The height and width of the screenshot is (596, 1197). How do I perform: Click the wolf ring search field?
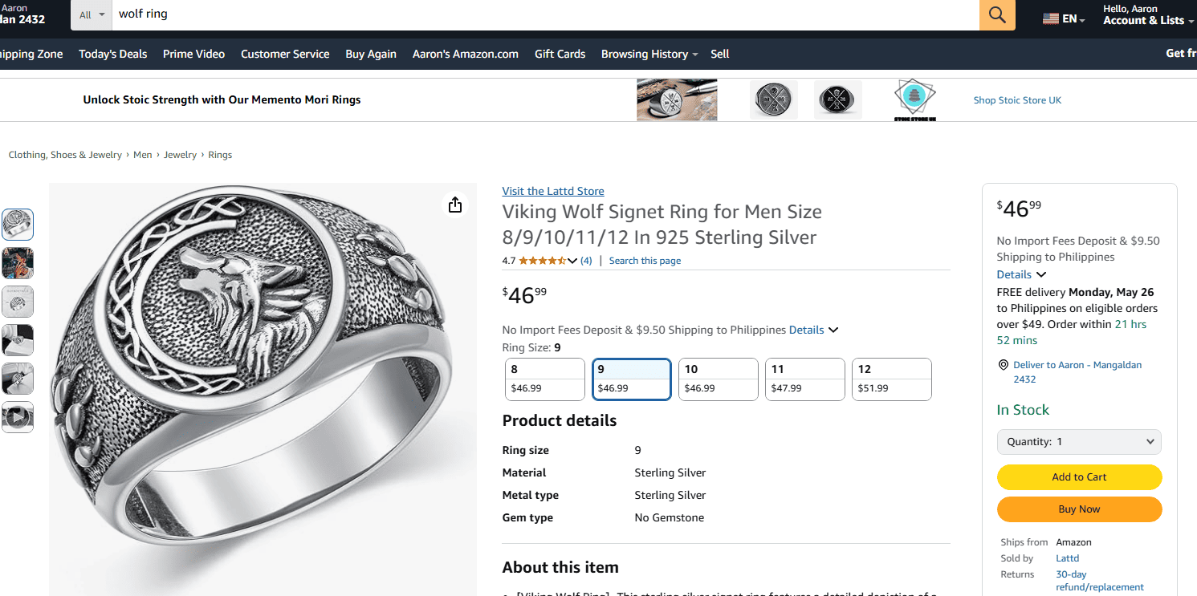click(x=546, y=14)
